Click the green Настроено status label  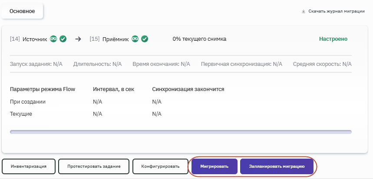(333, 39)
